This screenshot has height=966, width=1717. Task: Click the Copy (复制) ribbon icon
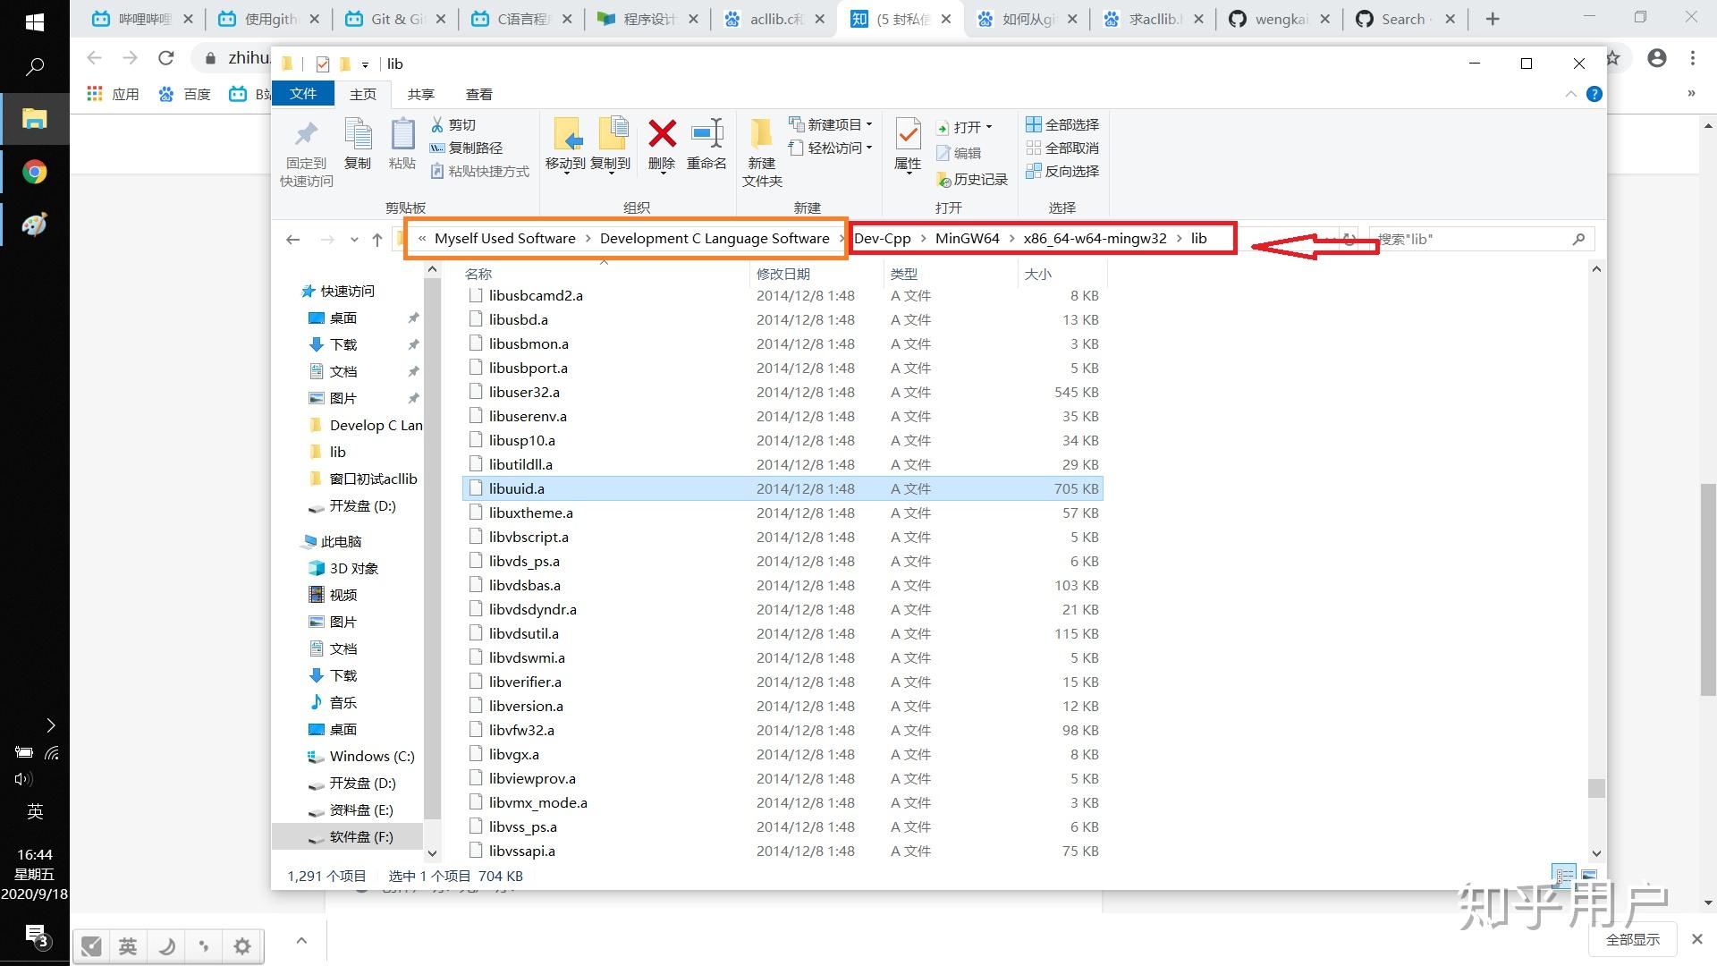(358, 135)
